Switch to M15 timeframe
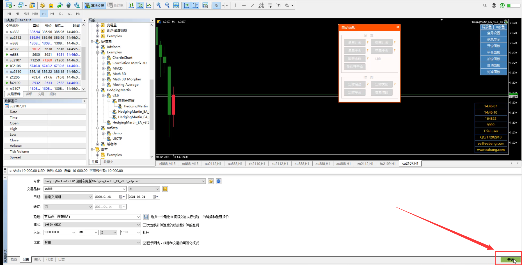The width and height of the screenshot is (522, 265). click(x=26, y=13)
